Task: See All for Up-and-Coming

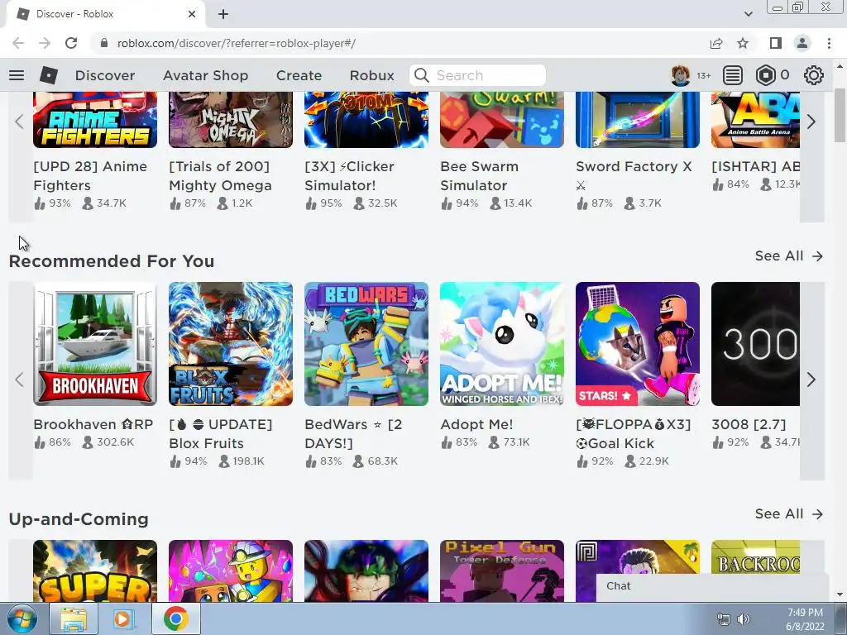Action: click(788, 514)
